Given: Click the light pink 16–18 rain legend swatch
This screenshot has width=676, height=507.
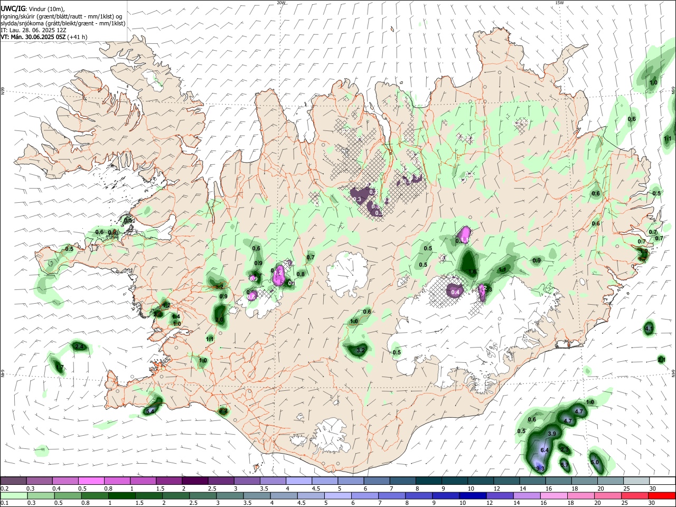Looking at the screenshot, I should (554, 495).
